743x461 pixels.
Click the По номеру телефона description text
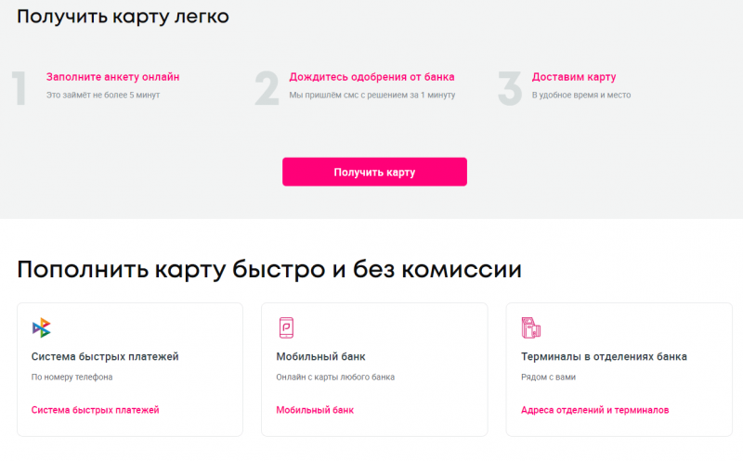pos(72,378)
